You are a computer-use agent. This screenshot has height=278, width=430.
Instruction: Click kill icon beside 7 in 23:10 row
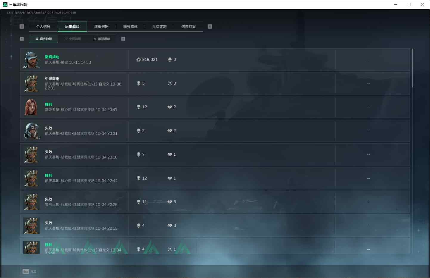[138, 154]
